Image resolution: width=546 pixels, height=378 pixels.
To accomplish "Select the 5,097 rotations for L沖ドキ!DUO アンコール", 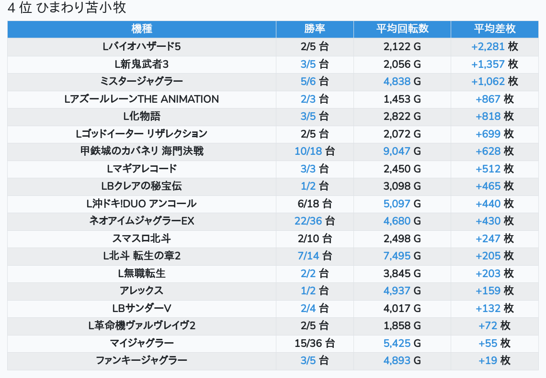I will (x=397, y=204).
